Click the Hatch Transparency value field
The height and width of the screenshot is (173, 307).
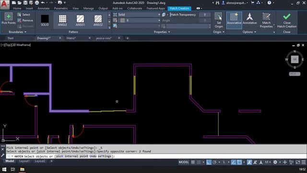point(205,14)
